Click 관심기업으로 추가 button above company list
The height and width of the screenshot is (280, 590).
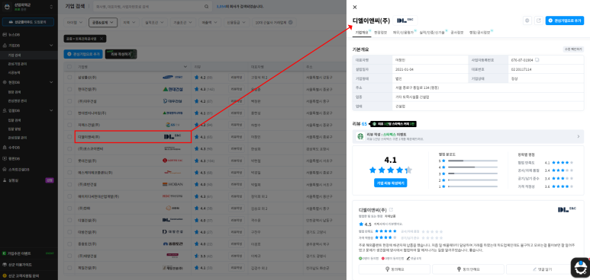(x=83, y=55)
